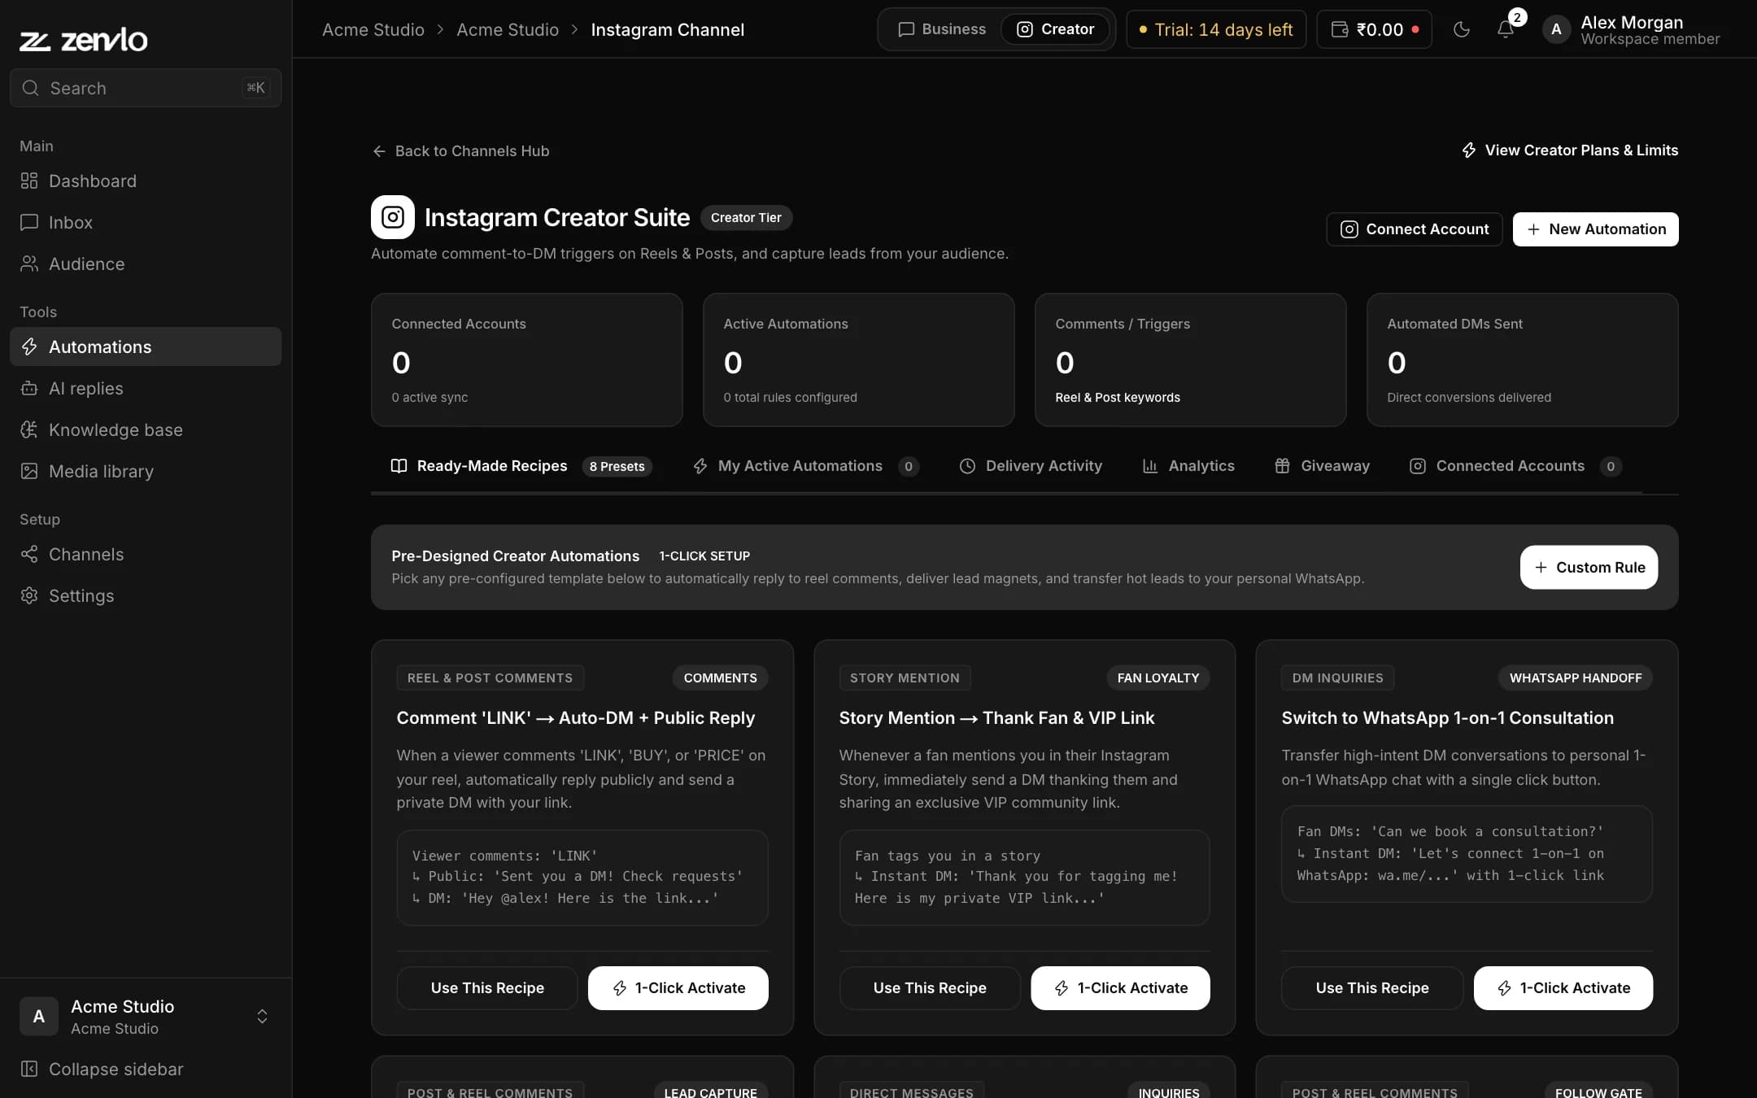Switch to Business mode
Screen dimensions: 1757x1098
tap(942, 29)
